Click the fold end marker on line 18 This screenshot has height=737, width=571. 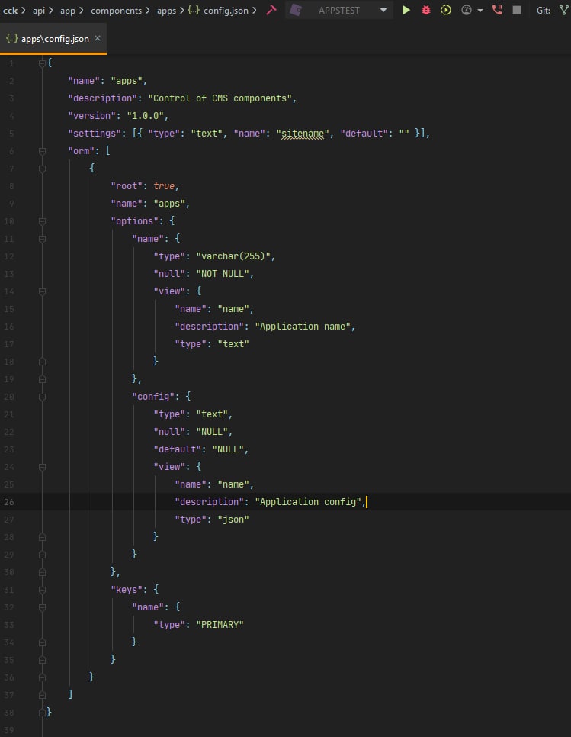42,362
